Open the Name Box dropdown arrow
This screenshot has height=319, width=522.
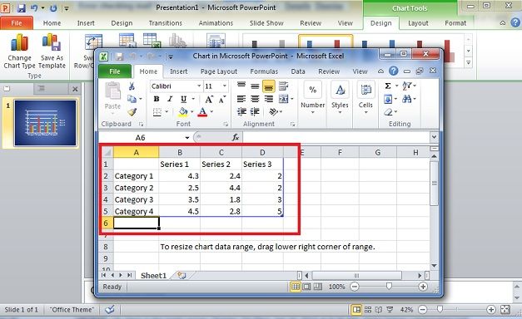[x=187, y=138]
